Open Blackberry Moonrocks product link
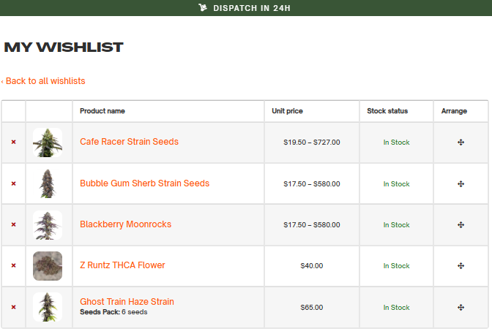This screenshot has height=334, width=492. click(x=125, y=224)
